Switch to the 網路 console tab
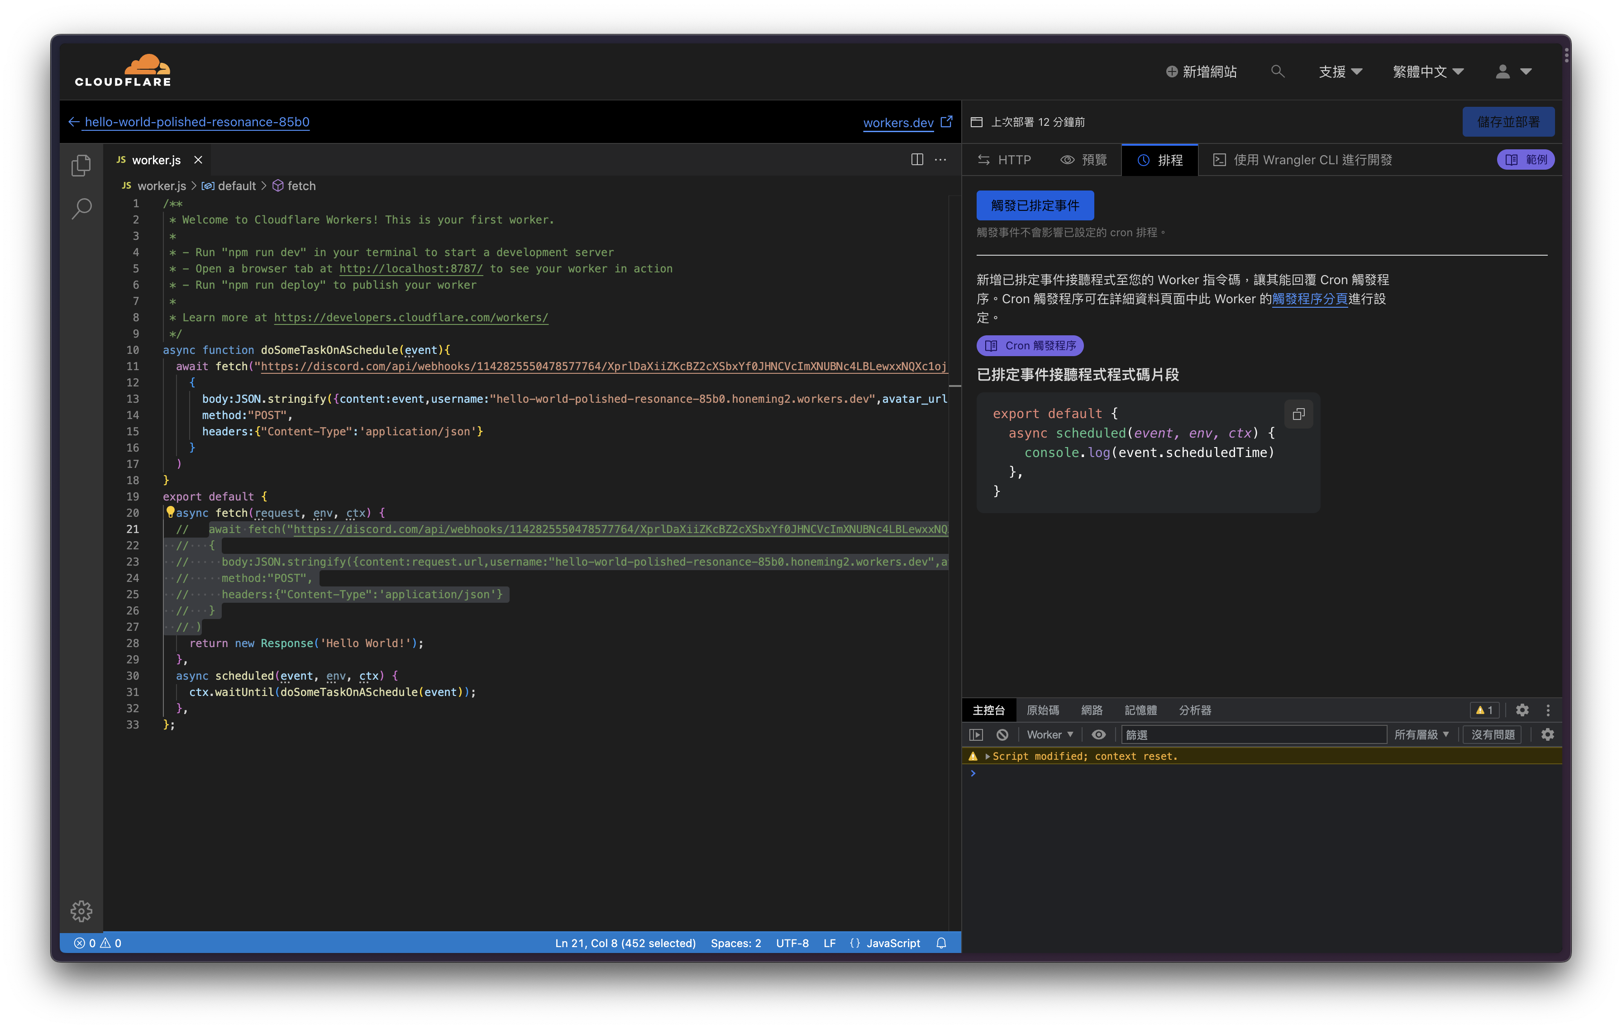This screenshot has width=1622, height=1029. 1092,710
